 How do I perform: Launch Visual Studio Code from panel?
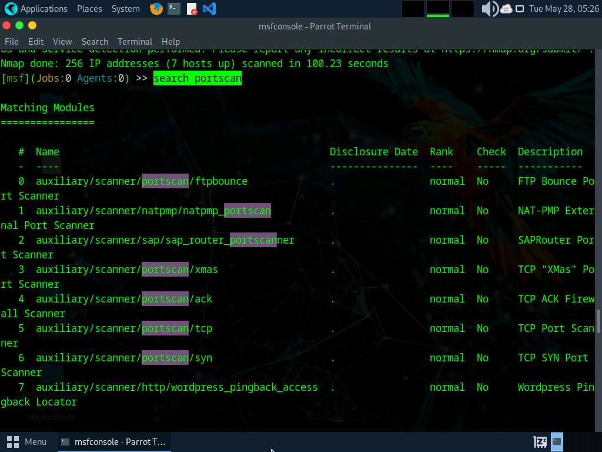[x=209, y=9]
